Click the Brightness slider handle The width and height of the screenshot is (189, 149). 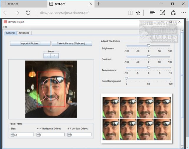point(149,46)
